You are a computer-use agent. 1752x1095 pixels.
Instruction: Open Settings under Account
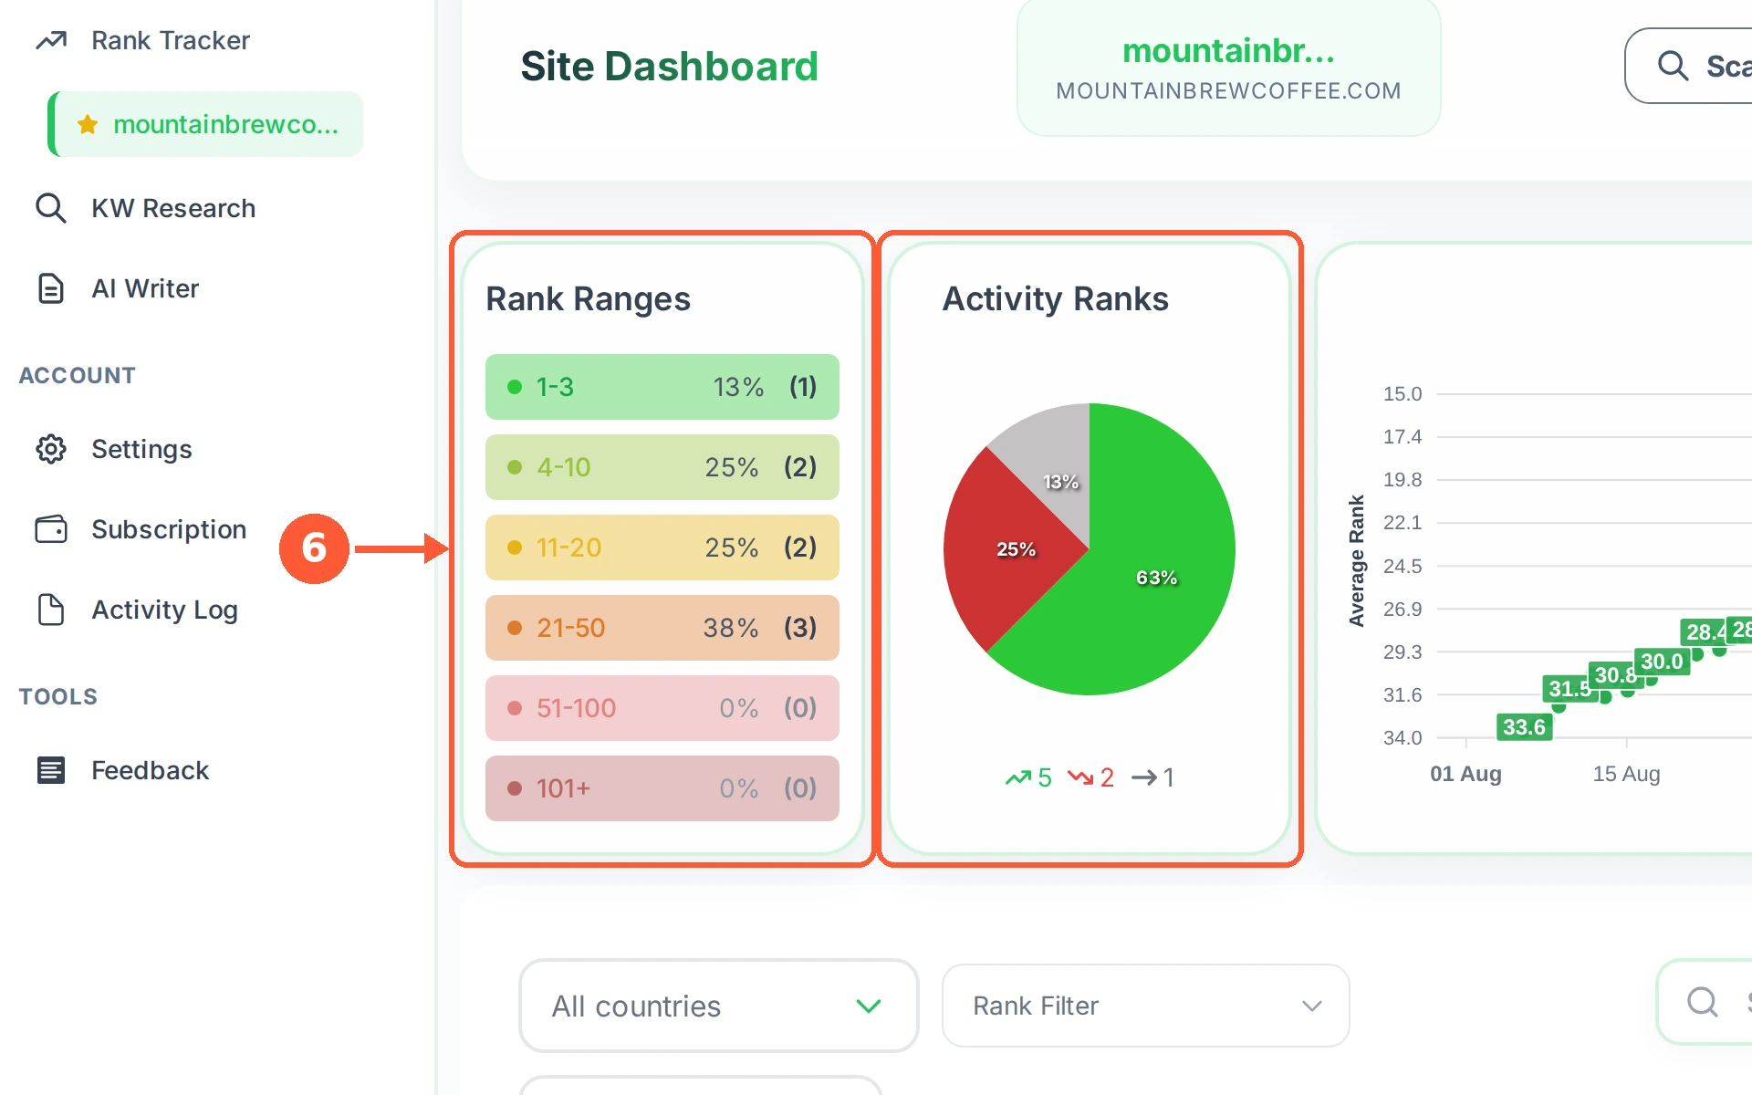[x=141, y=449]
